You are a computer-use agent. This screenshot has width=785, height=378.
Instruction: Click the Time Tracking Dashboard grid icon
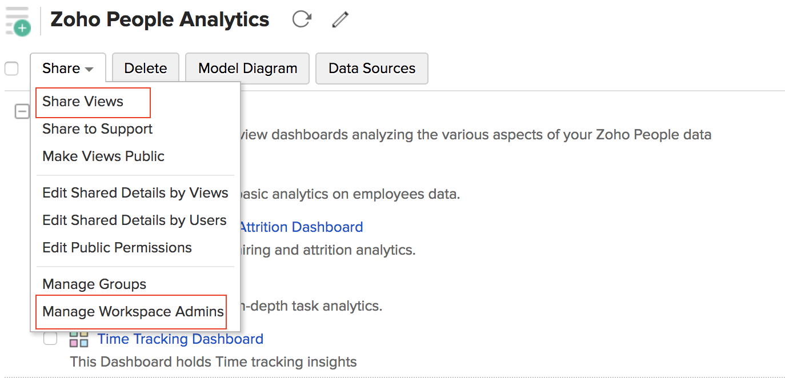pos(79,339)
